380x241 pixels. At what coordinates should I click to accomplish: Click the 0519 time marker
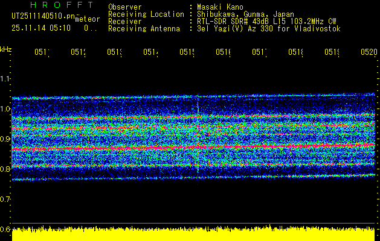coord(332,52)
